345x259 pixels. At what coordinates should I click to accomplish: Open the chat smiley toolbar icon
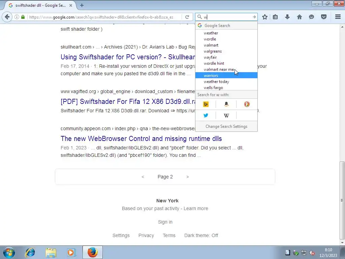(311, 17)
